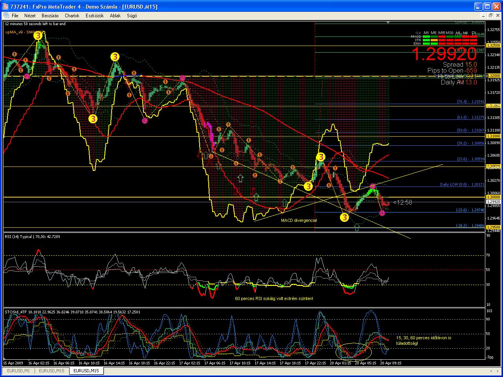Click the (-38.2) - 1.29486 Fibonacci label
Viewport: 503px width, 377px height.
pyautogui.click(x=470, y=226)
